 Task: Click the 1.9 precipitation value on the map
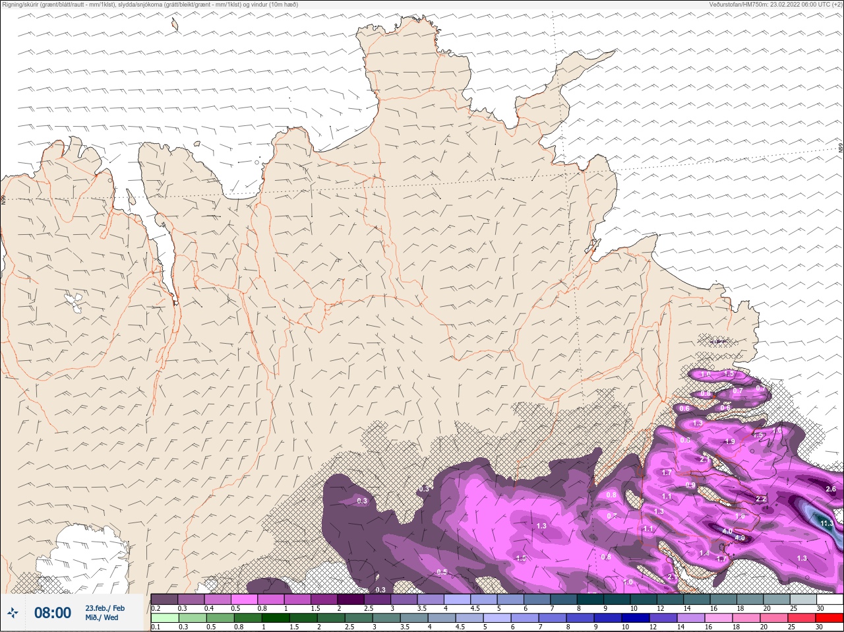(729, 441)
